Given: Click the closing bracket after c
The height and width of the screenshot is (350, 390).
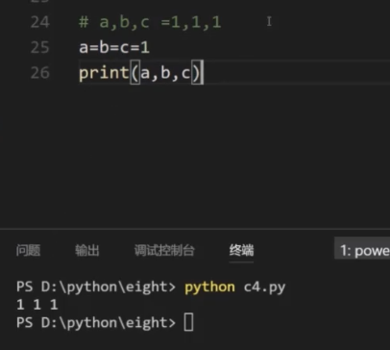Looking at the screenshot, I should [196, 73].
